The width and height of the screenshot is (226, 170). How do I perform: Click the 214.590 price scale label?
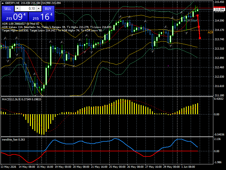click(220, 20)
